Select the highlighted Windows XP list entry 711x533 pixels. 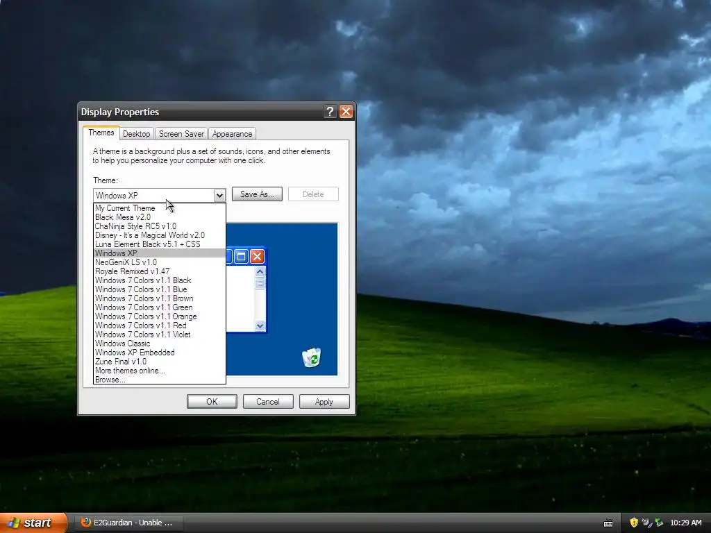coord(159,253)
